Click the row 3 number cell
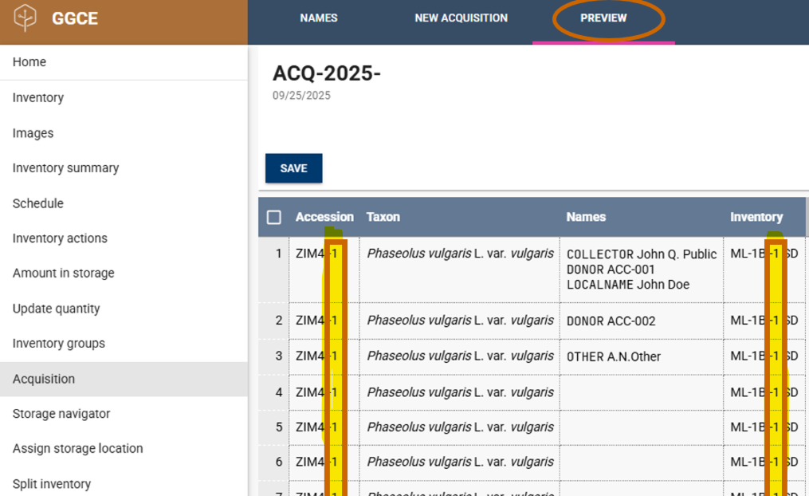 pyautogui.click(x=278, y=356)
